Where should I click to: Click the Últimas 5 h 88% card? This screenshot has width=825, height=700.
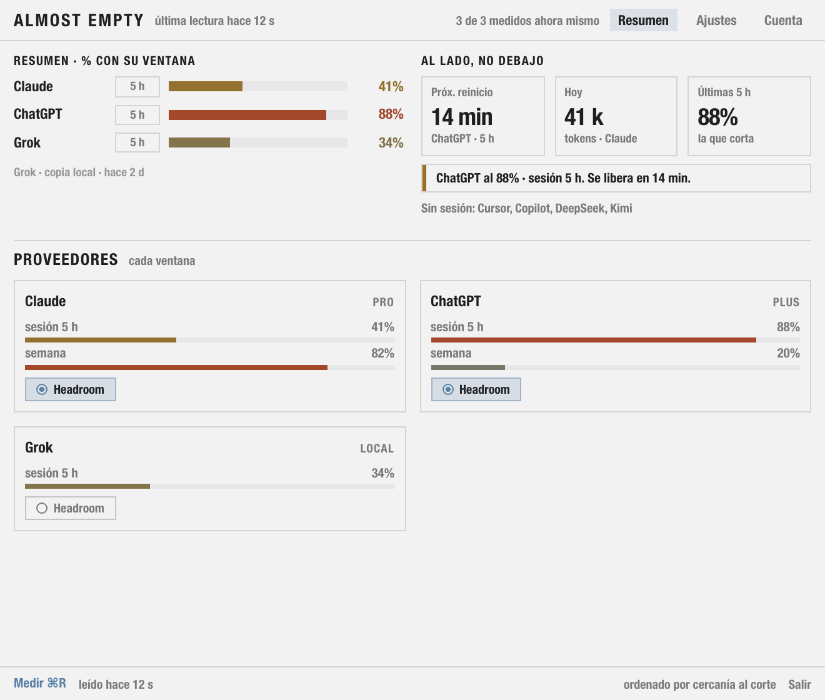pos(749,116)
